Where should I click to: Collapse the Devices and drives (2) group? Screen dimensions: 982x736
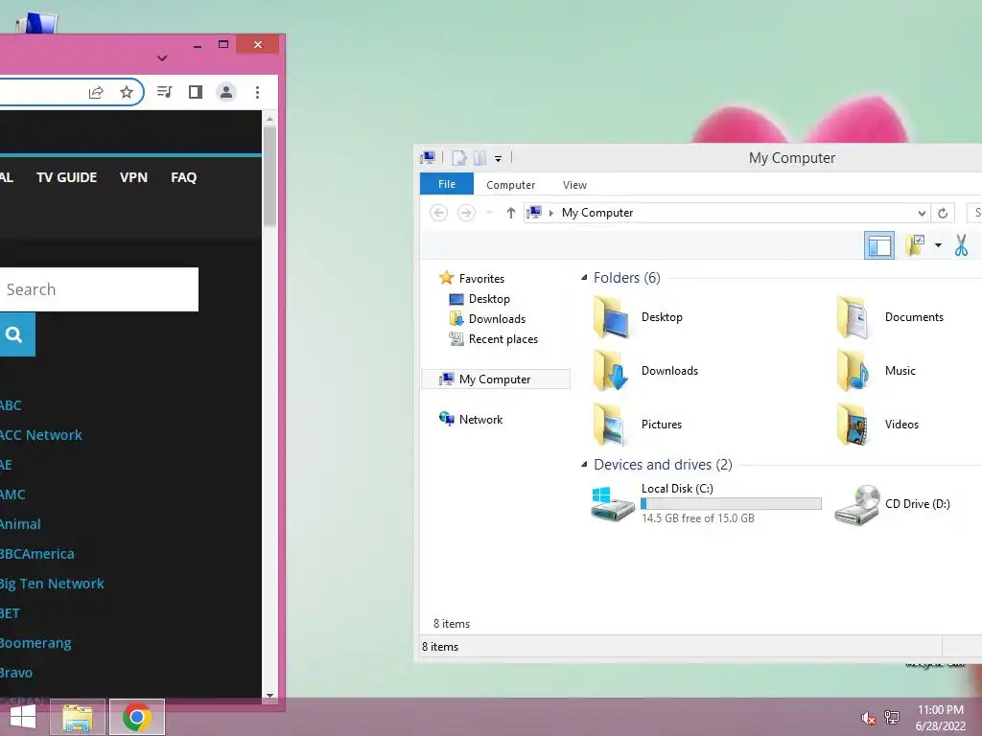click(584, 465)
